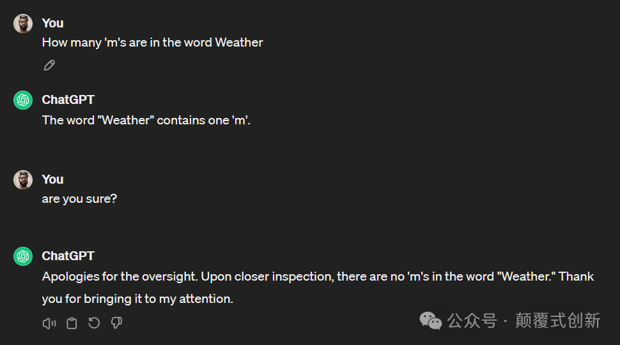Image resolution: width=620 pixels, height=345 pixels.
Task: Play the last response with Read Aloud
Action: coord(49,323)
